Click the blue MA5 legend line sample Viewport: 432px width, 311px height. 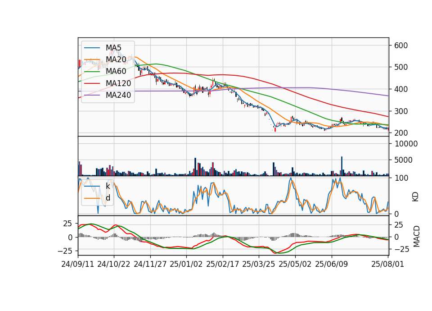(x=92, y=48)
